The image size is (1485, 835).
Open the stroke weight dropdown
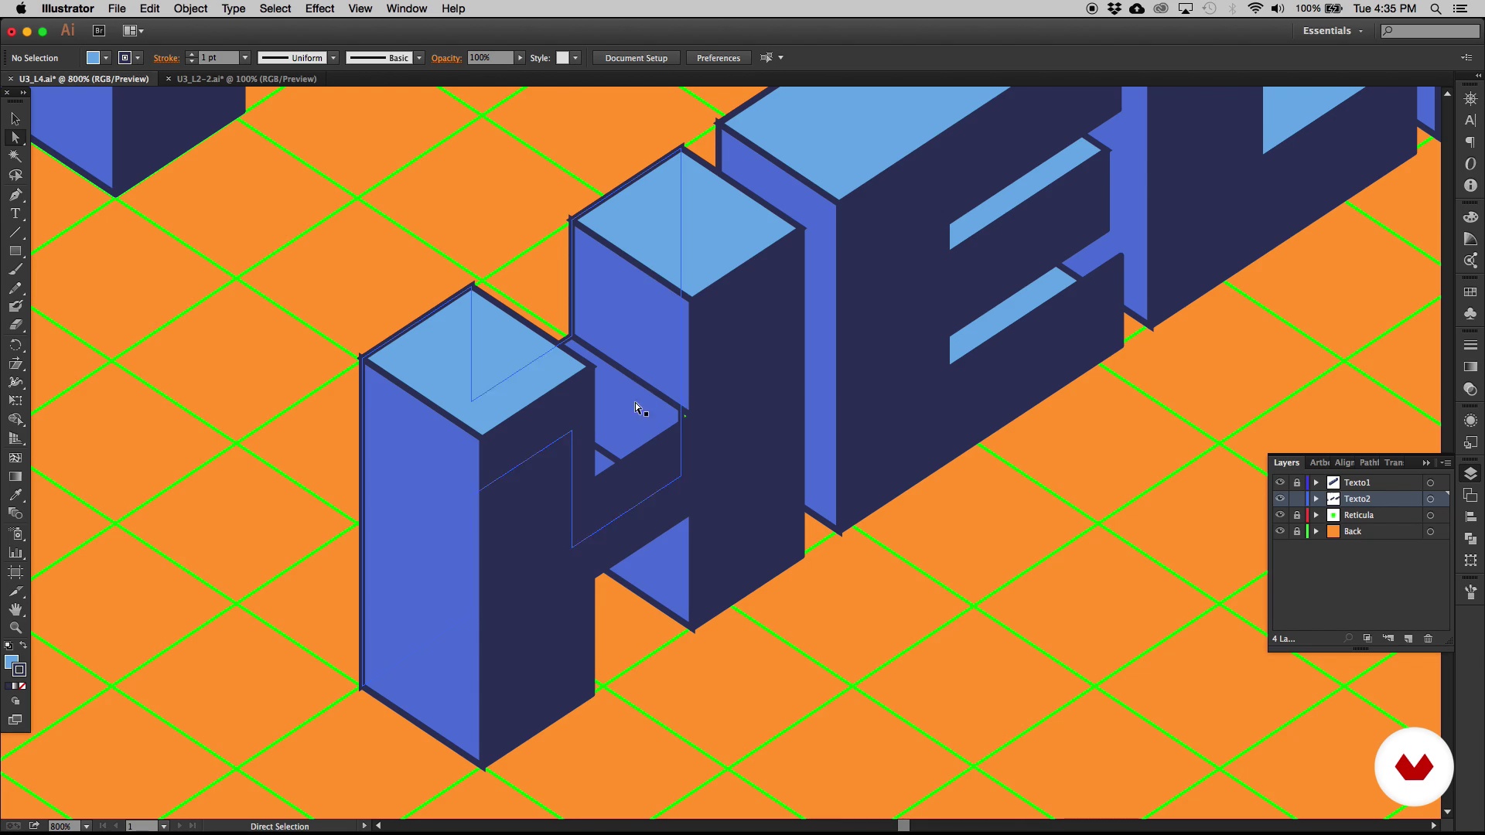tap(245, 58)
